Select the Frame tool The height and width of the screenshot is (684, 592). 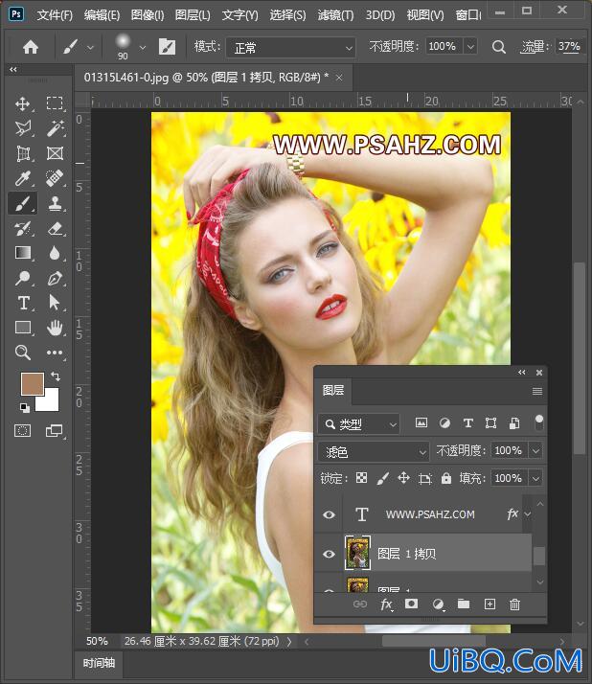[x=55, y=153]
